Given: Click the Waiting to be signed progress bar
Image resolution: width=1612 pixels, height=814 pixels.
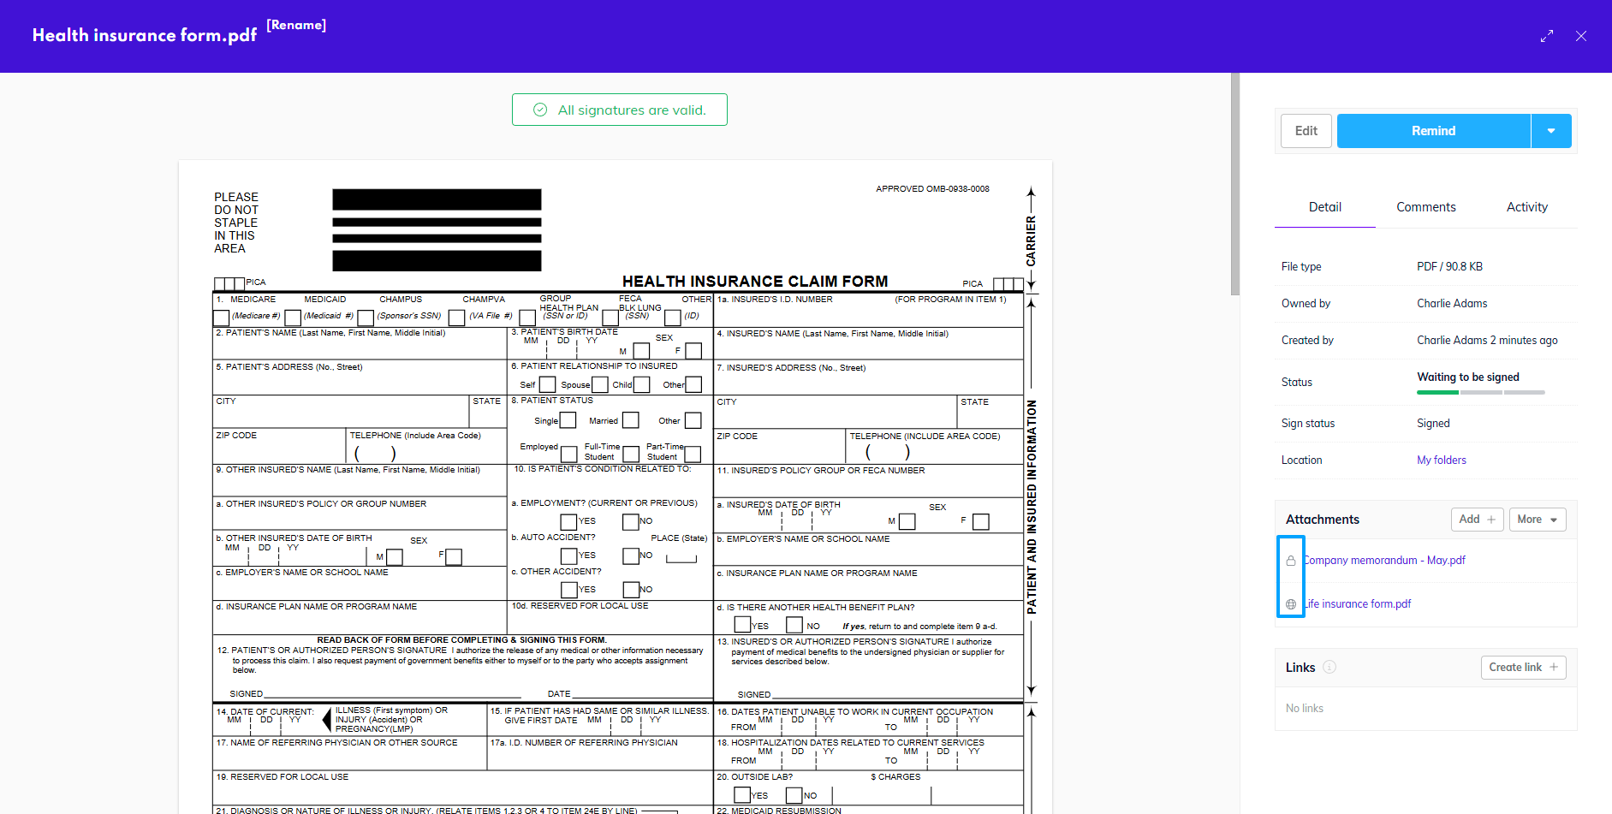Looking at the screenshot, I should 1480,392.
